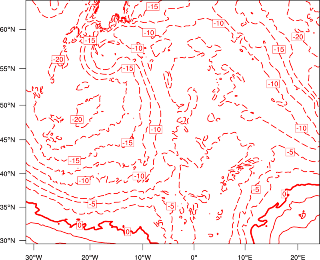Click the -15 contour label near 63°N 8°W
Viewport: 320px width, 260px height.
[153, 6]
